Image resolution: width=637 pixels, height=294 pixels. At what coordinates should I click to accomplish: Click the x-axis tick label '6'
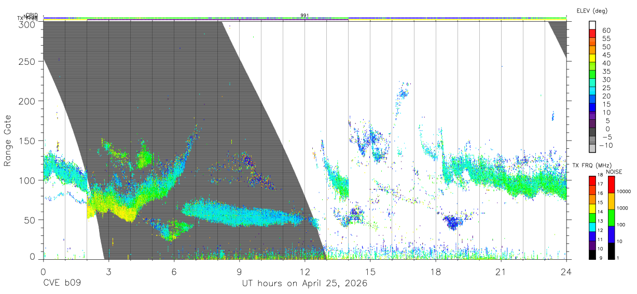tap(174, 272)
